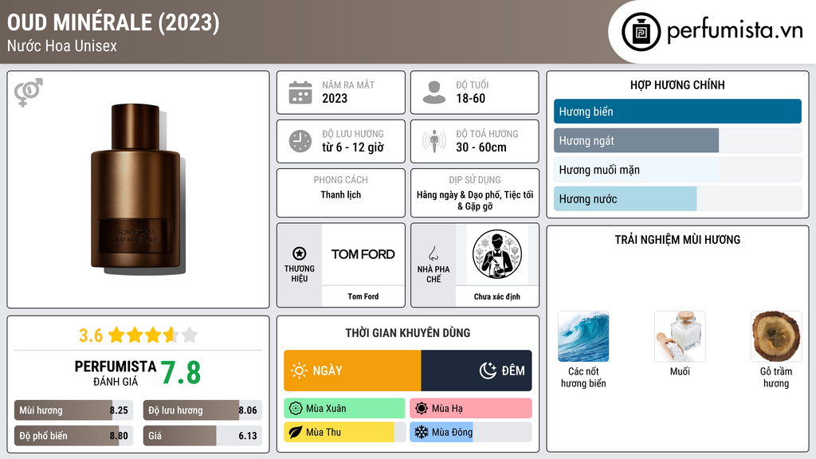Click the age range value 18-60
This screenshot has height=459, width=816.
[x=470, y=98]
